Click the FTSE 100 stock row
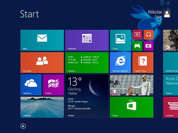The height and width of the screenshot is (133, 178). click(x=82, y=60)
